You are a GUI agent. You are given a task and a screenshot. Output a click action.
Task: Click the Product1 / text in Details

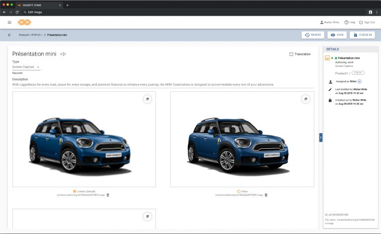click(x=343, y=73)
